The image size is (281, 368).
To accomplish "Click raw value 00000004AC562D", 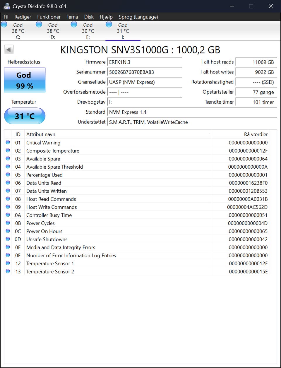I will tap(247, 207).
